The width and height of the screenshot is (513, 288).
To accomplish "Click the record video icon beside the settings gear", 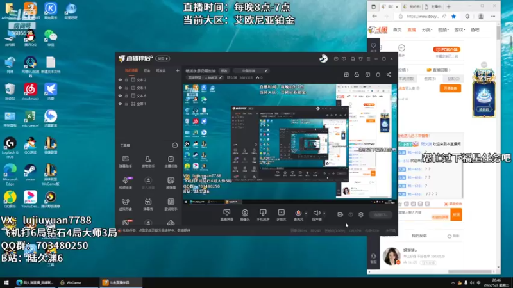I will point(340,214).
